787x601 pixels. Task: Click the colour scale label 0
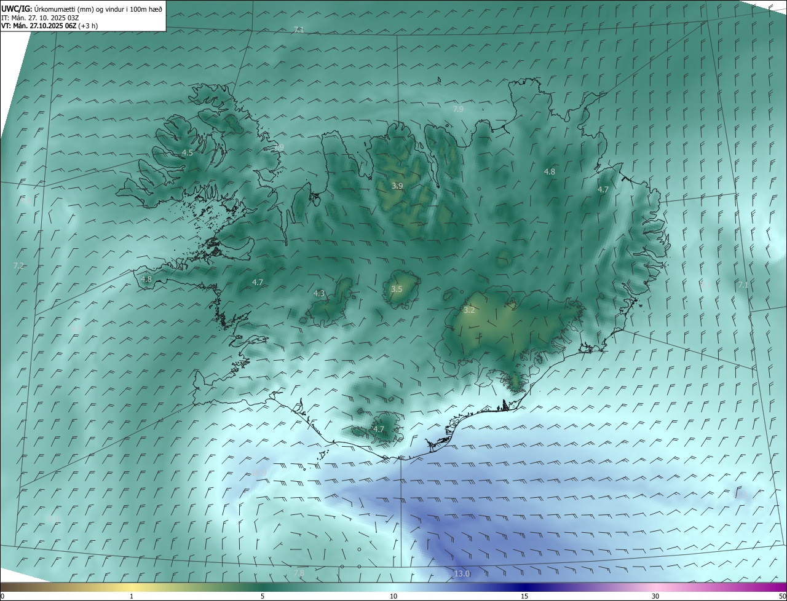click(x=2, y=596)
